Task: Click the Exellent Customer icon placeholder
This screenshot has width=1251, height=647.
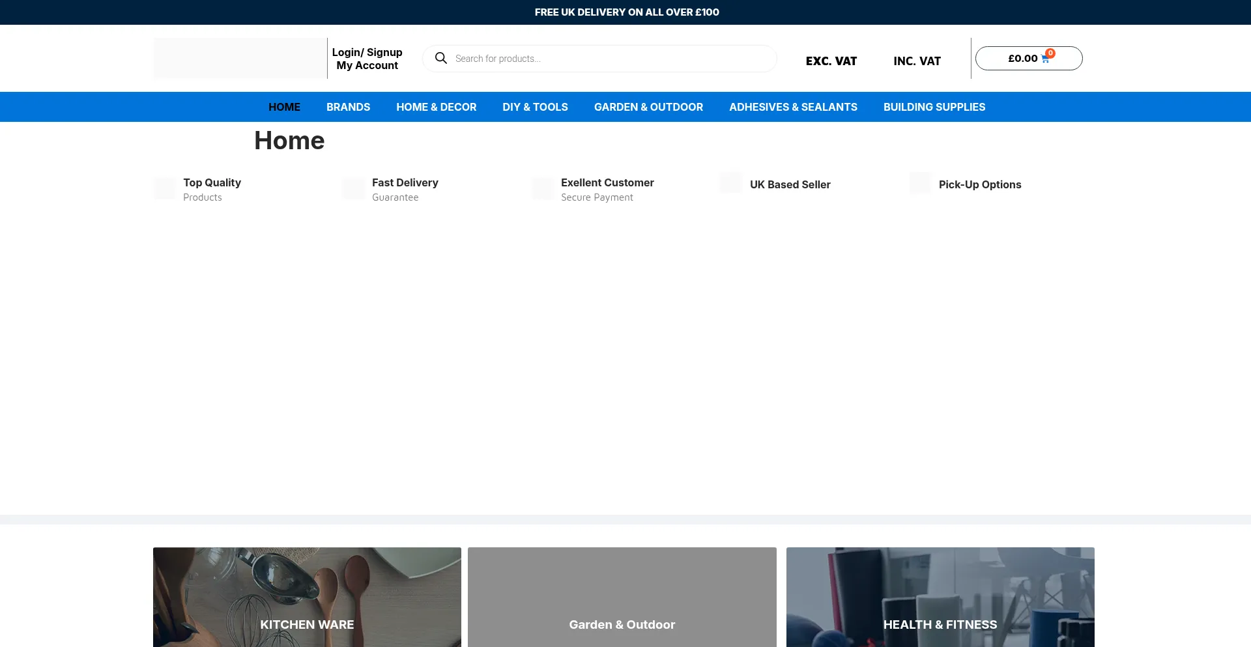Action: click(x=543, y=189)
